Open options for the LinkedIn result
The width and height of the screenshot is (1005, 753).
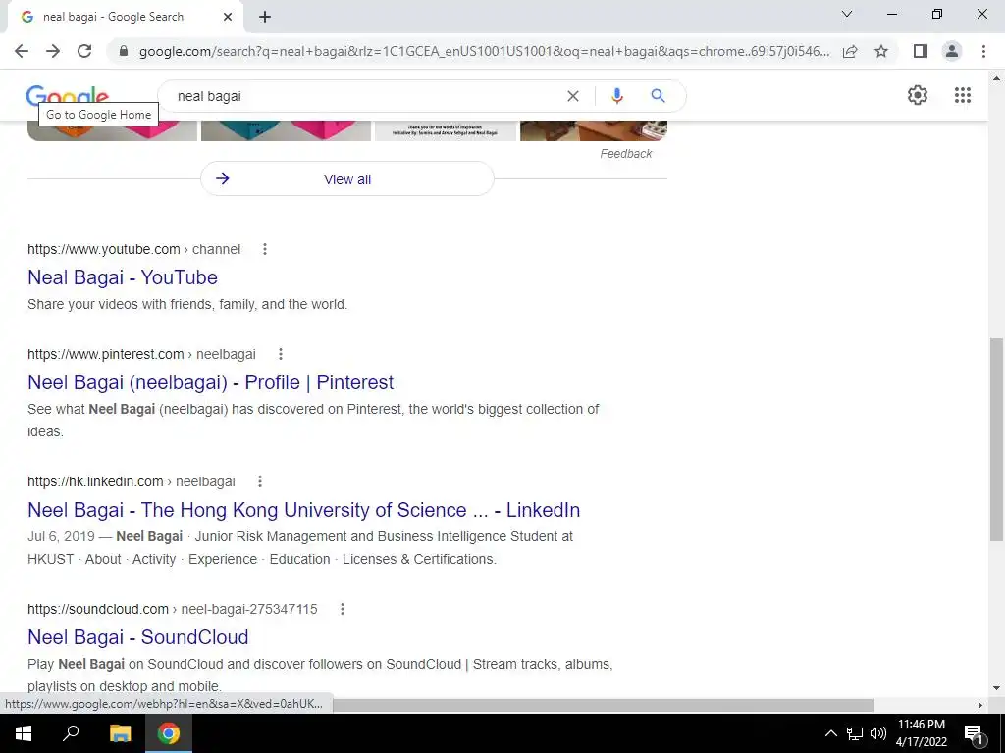[x=259, y=481]
